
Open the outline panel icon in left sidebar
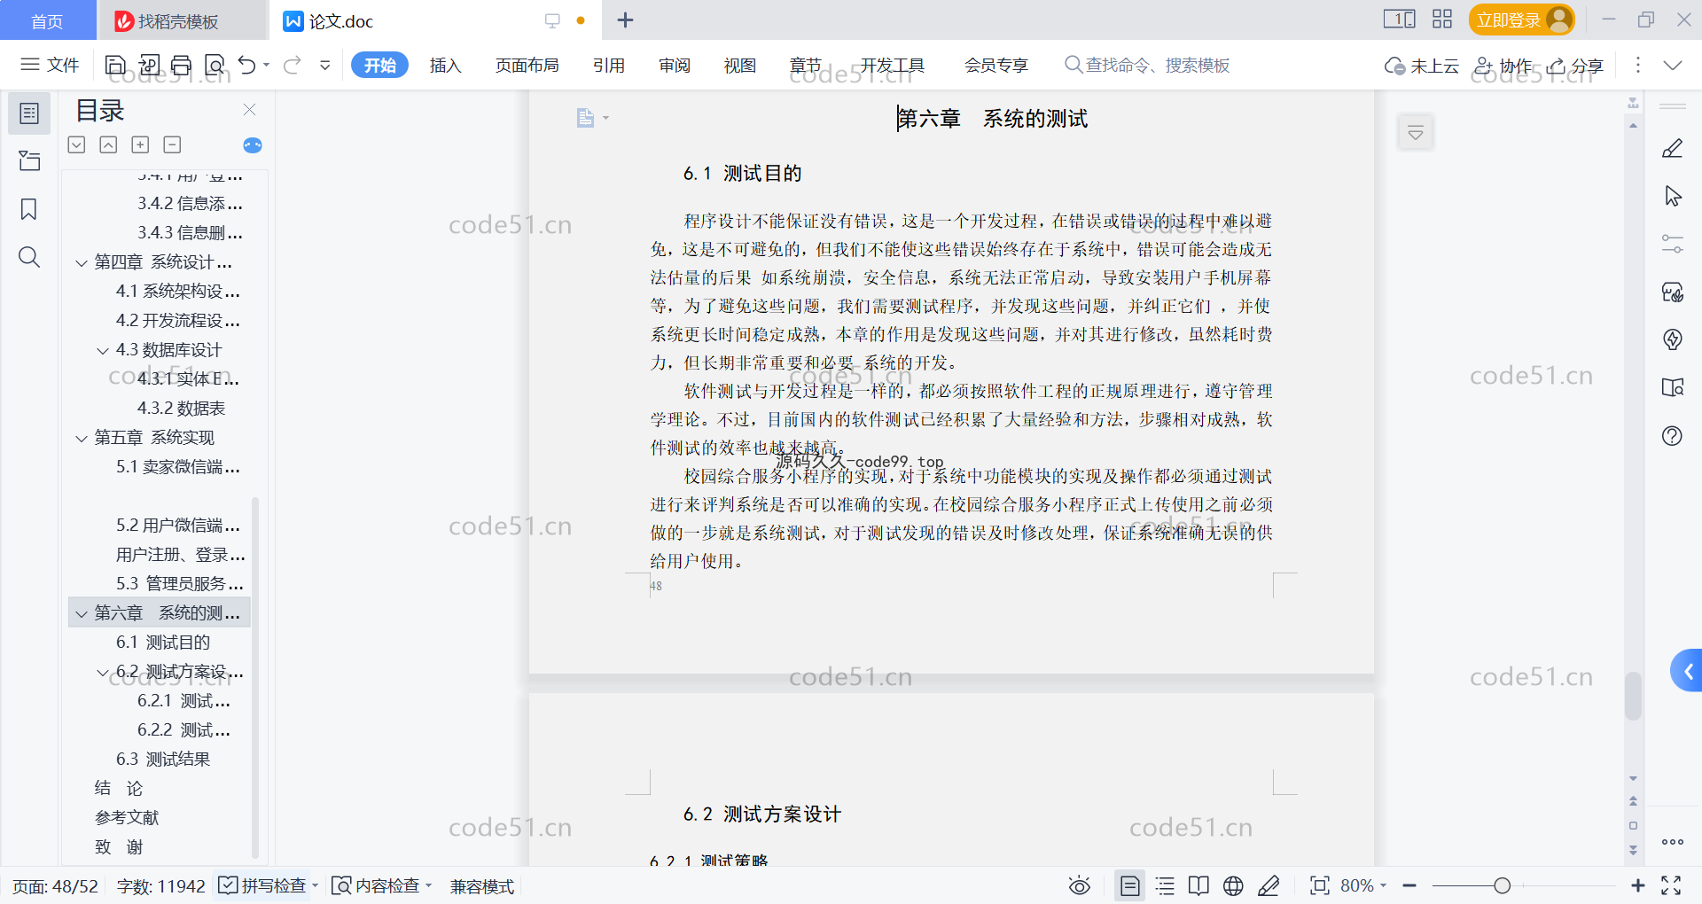(x=29, y=113)
